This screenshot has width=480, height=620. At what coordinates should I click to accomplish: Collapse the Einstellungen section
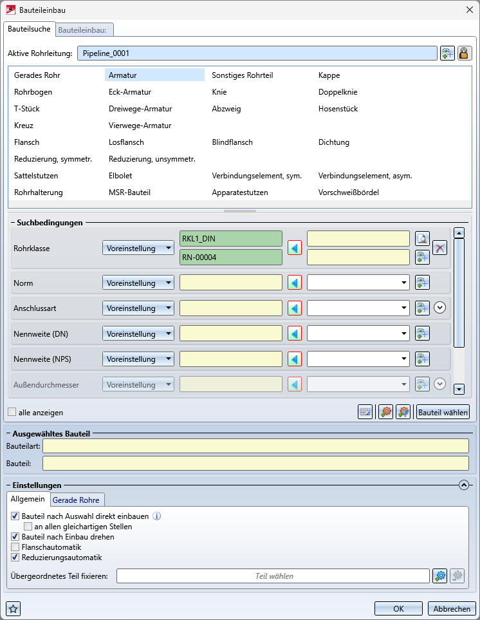coord(463,485)
